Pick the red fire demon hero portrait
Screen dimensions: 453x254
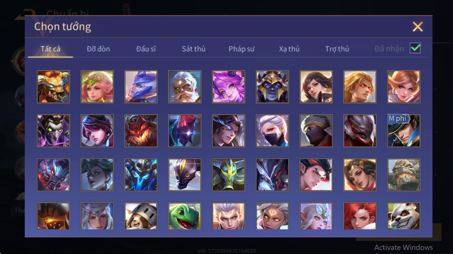click(x=141, y=131)
